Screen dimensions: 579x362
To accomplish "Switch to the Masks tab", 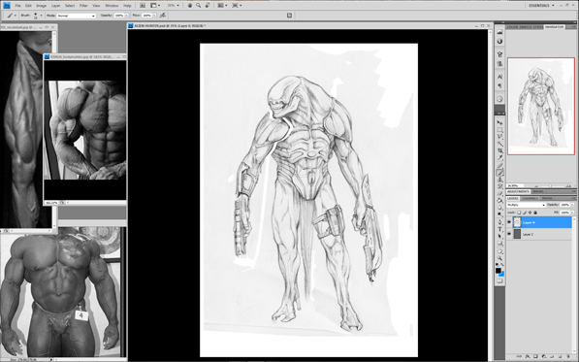I will click(538, 191).
